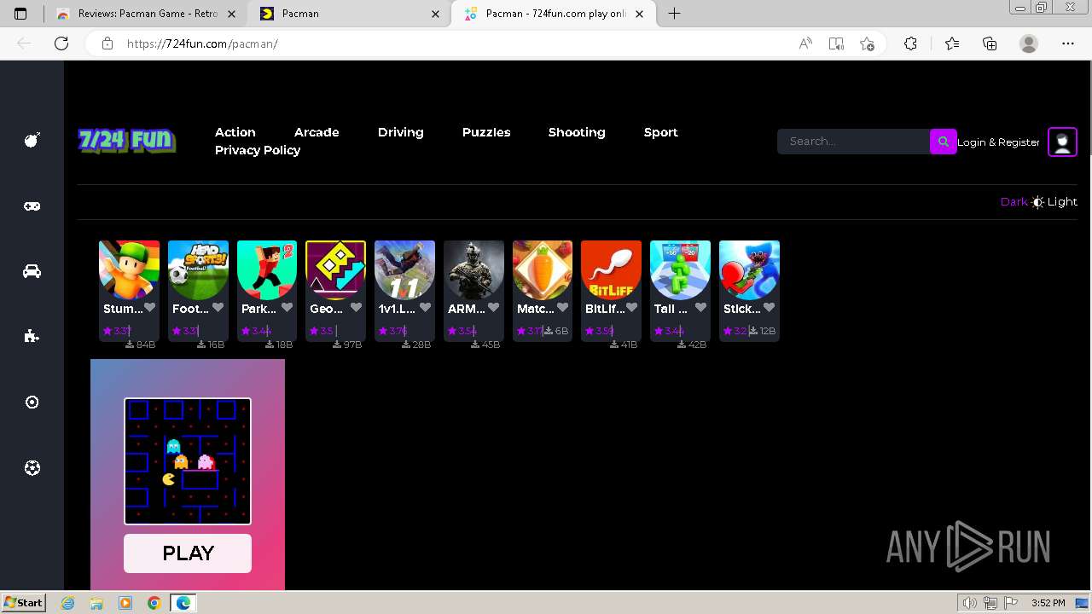
Task: Focus the site Search input field
Action: tap(853, 142)
